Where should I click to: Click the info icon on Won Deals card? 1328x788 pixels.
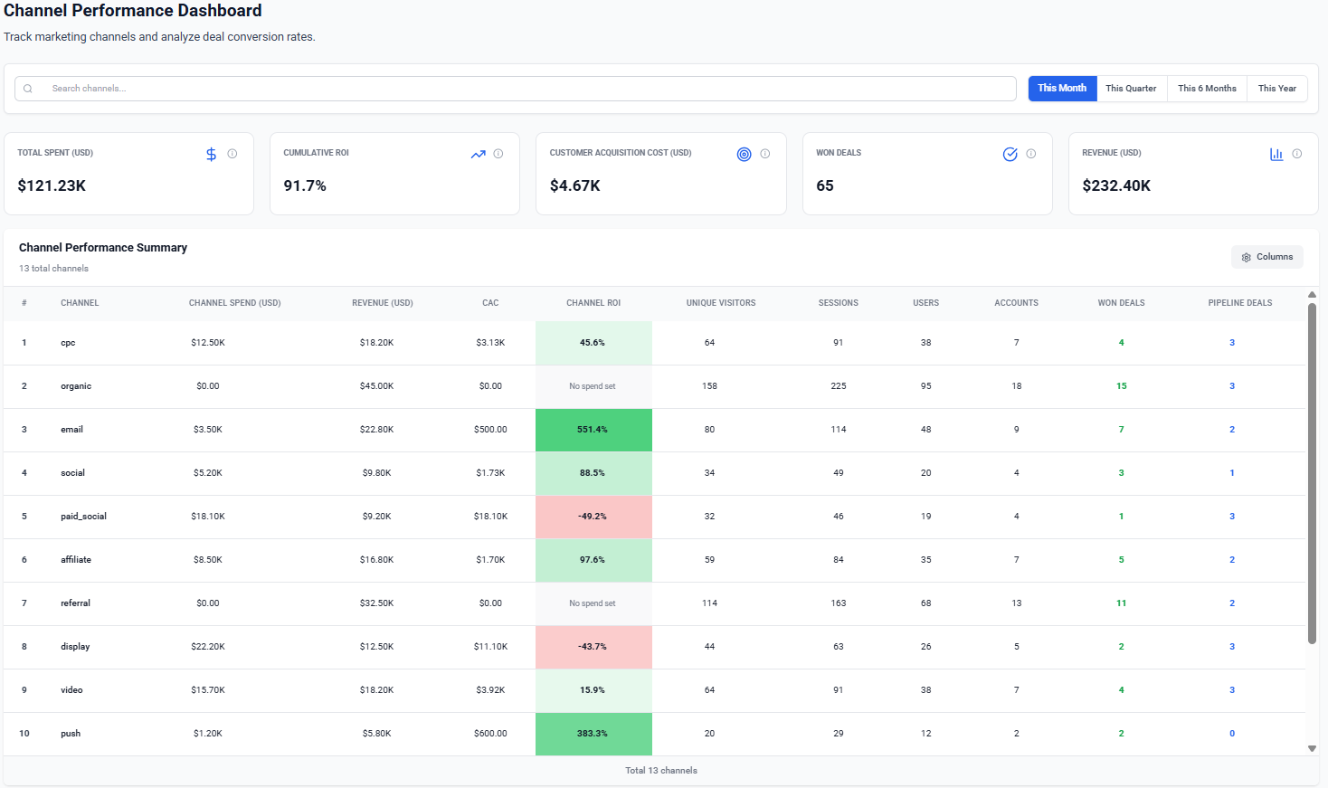point(1032,154)
